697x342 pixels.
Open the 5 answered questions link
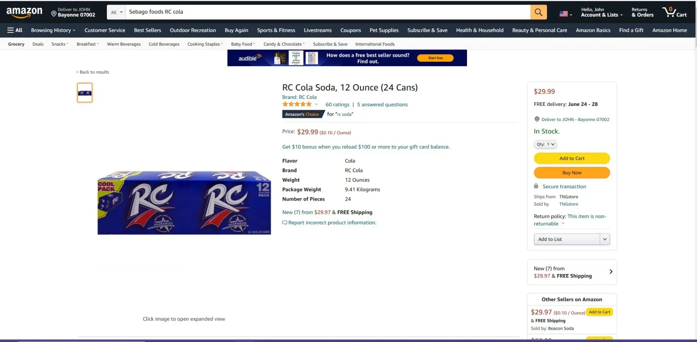coord(382,104)
